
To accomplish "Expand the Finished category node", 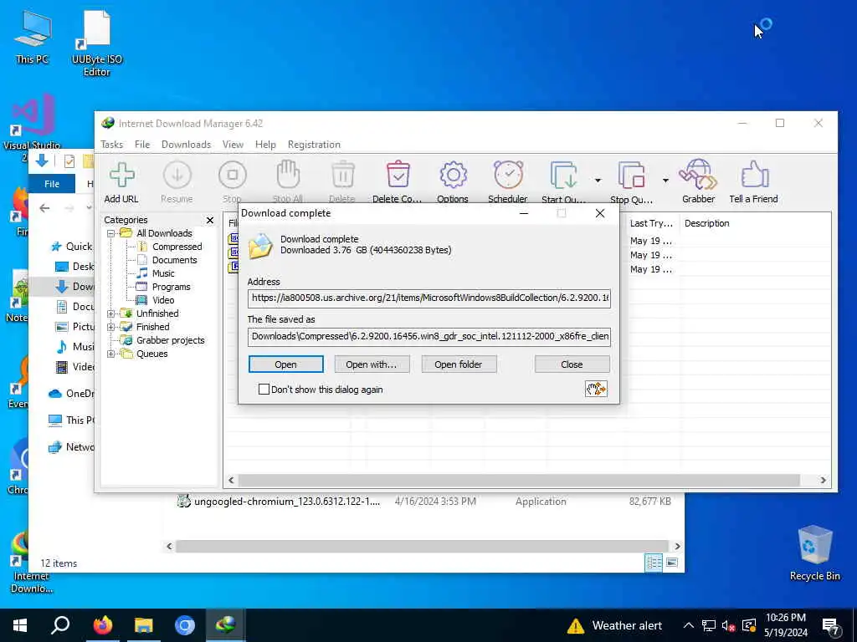I will click(111, 327).
